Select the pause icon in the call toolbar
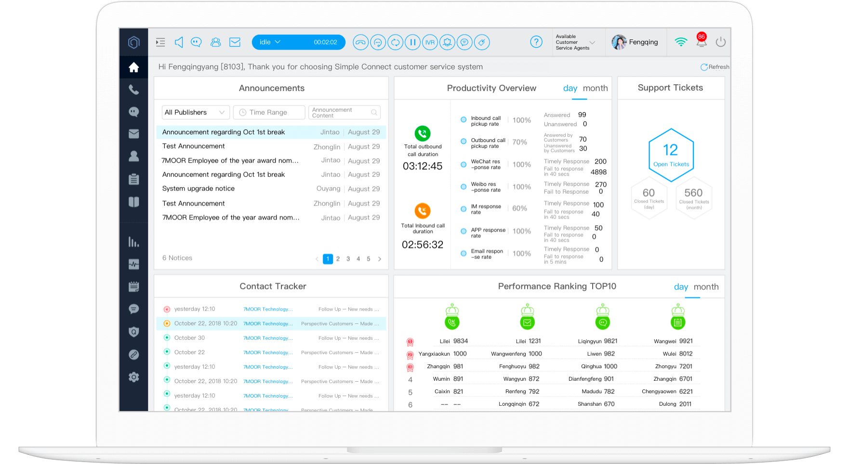 pyautogui.click(x=412, y=42)
